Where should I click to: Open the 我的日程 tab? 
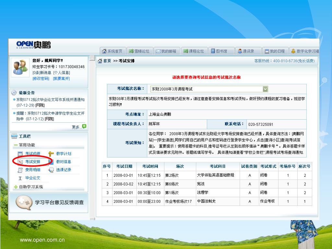[x=275, y=51]
